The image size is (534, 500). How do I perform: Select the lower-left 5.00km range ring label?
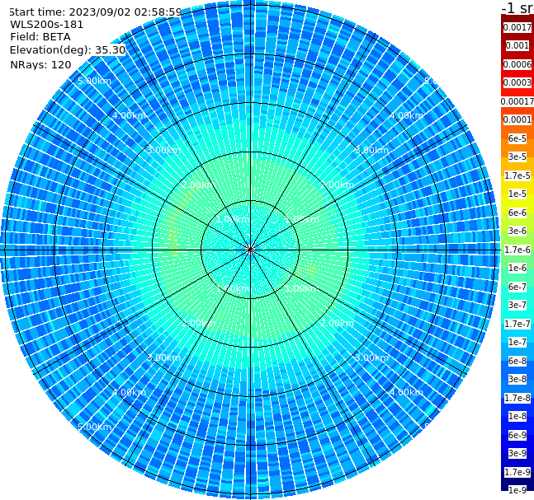click(x=94, y=427)
